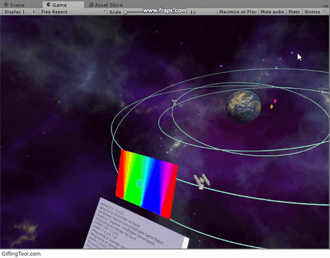The width and height of the screenshot is (330, 258).
Task: Open the Asset Store tab
Action: tap(106, 5)
